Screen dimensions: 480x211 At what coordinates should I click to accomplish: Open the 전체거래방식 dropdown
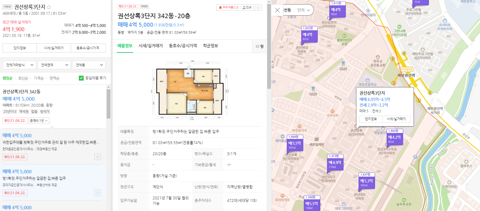(20, 65)
